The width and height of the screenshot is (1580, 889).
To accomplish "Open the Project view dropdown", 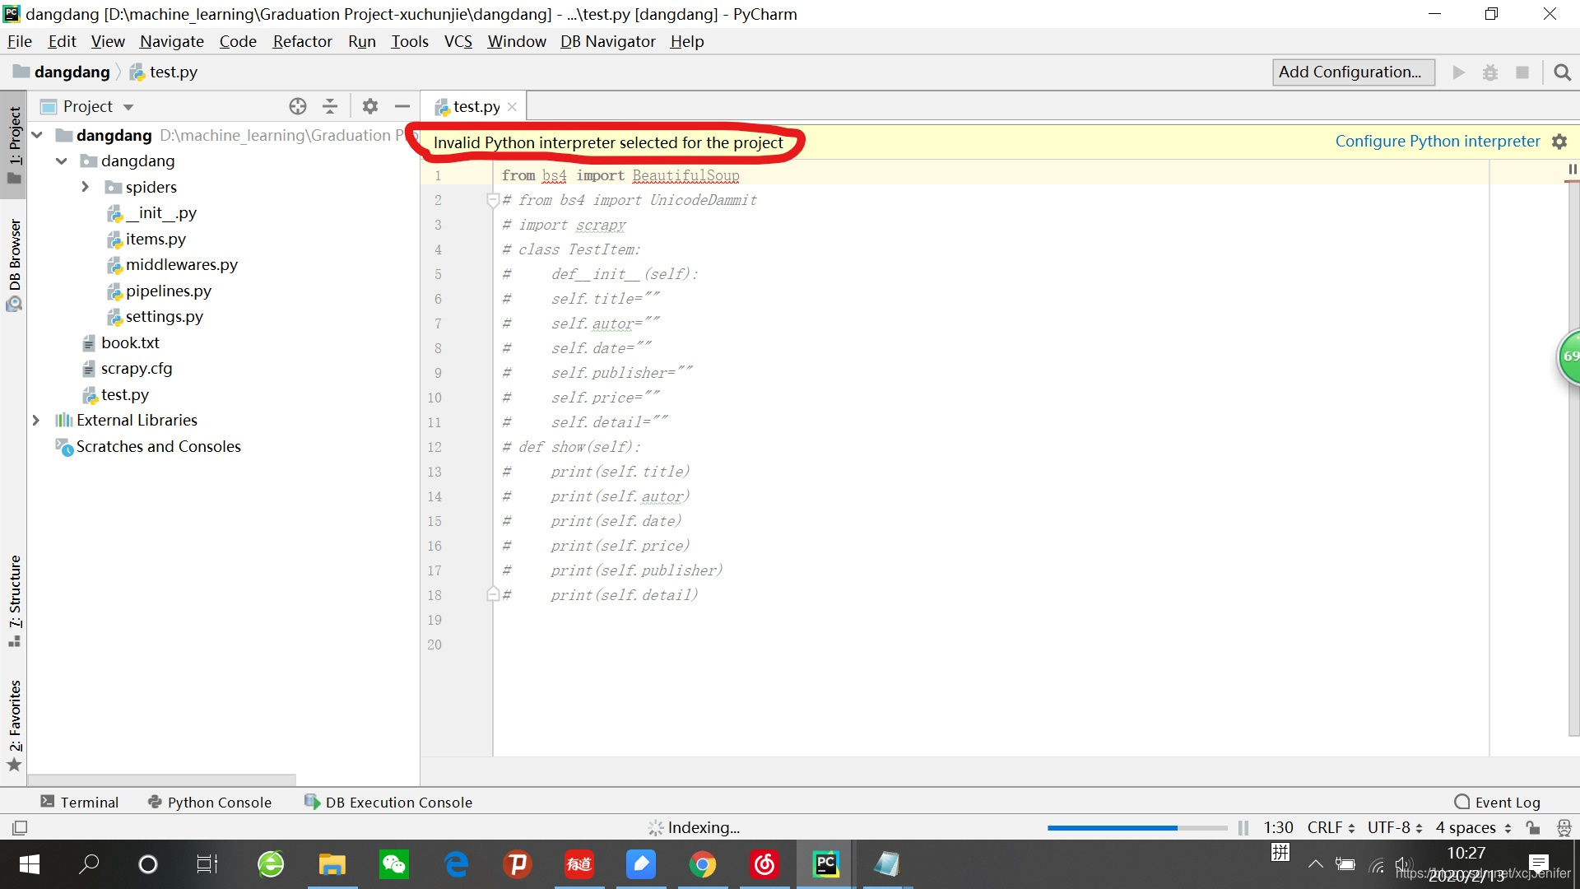I will 128,107.
